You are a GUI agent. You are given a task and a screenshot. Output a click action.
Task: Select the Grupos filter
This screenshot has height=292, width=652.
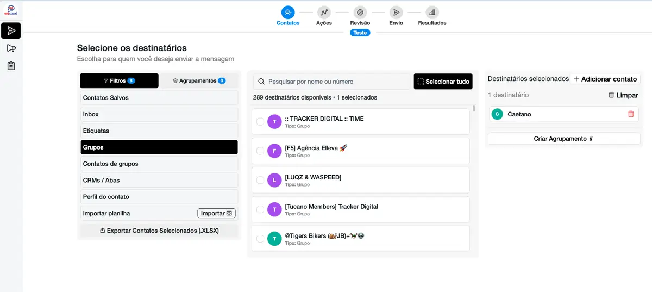(159, 147)
